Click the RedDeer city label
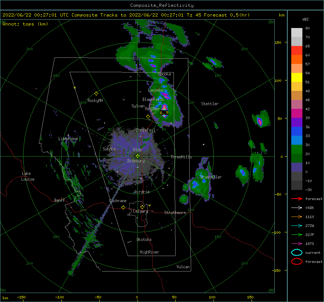This screenshot has width=324, height=302. point(153,109)
